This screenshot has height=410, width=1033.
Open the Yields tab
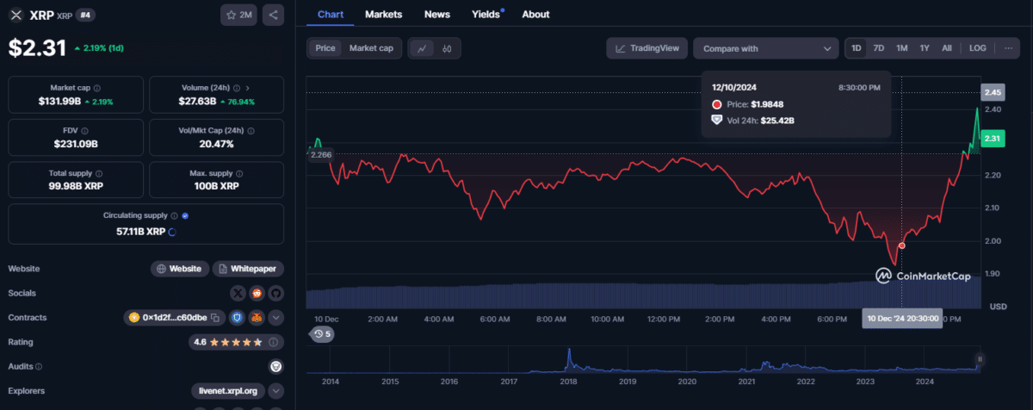486,14
